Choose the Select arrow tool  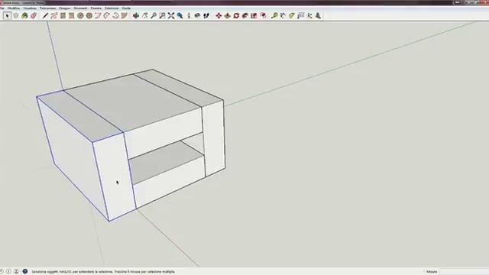7,15
